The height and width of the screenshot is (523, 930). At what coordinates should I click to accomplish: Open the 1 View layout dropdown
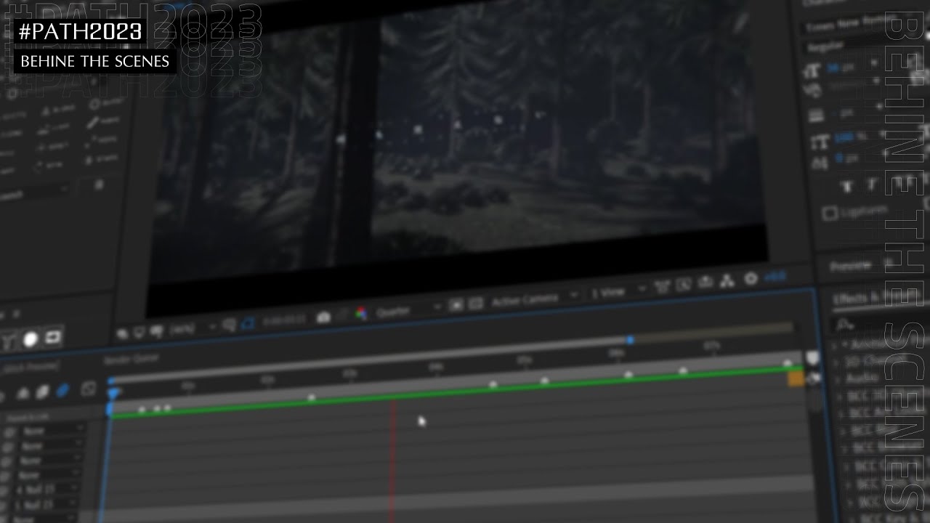coord(618,291)
